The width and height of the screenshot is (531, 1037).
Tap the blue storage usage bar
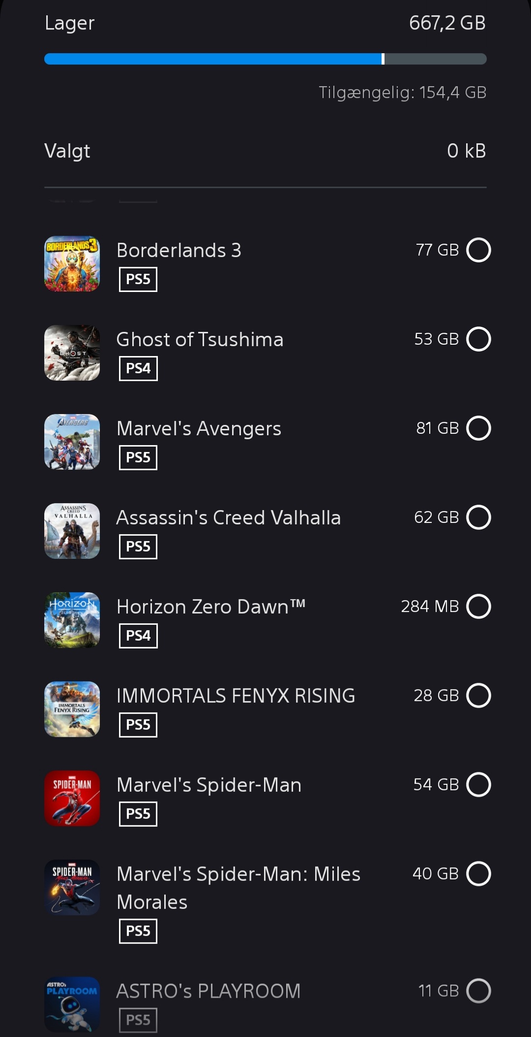click(213, 59)
